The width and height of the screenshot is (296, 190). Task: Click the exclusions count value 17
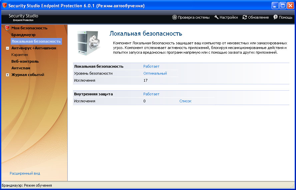point(145,80)
